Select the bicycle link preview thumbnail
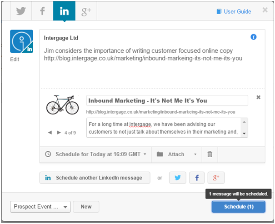The width and height of the screenshot is (275, 224). (x=62, y=105)
